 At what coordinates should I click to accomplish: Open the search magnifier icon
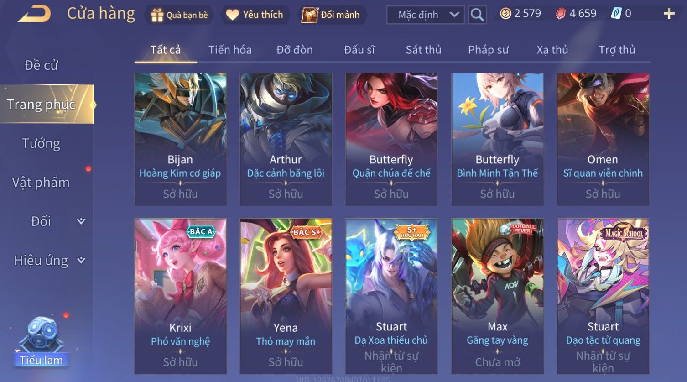point(477,15)
